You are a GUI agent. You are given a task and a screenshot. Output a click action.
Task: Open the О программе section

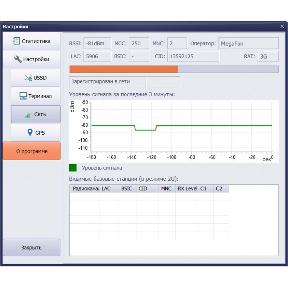click(32, 151)
